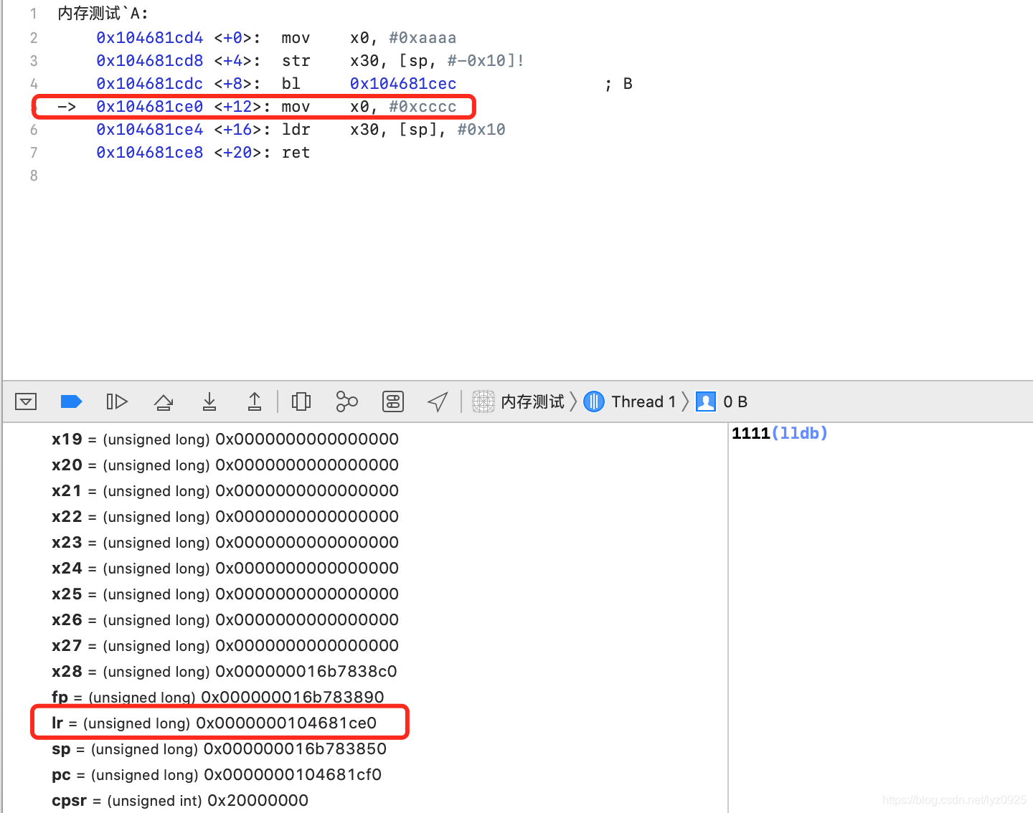Open the Debug View Hierarchy icon
The image size is (1033, 813).
[x=301, y=401]
